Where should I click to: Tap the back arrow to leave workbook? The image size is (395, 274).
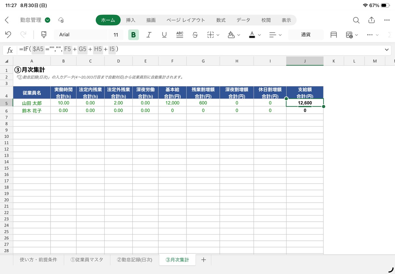[x=7, y=20]
